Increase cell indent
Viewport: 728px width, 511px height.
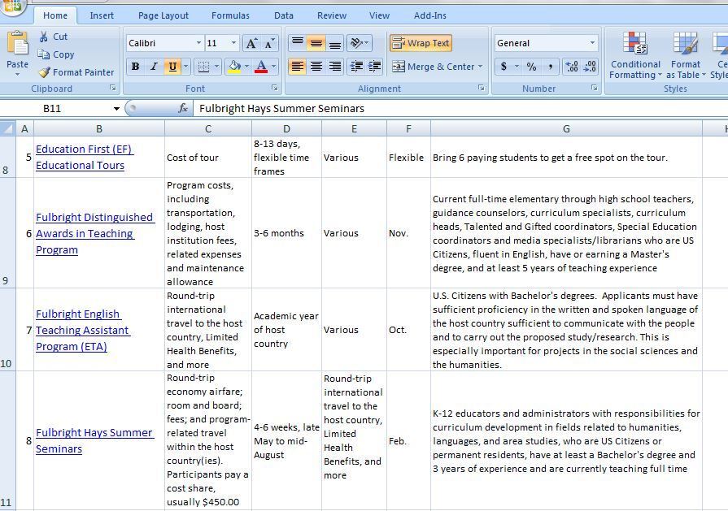click(375, 67)
